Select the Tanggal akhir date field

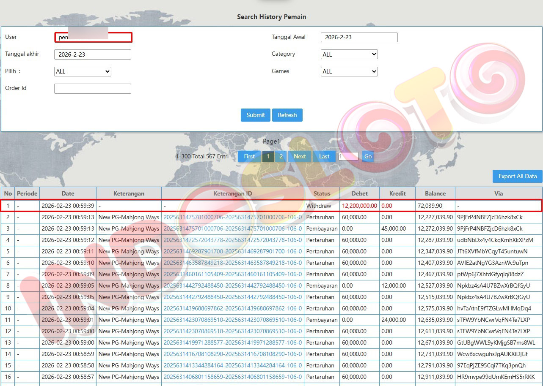coord(92,54)
